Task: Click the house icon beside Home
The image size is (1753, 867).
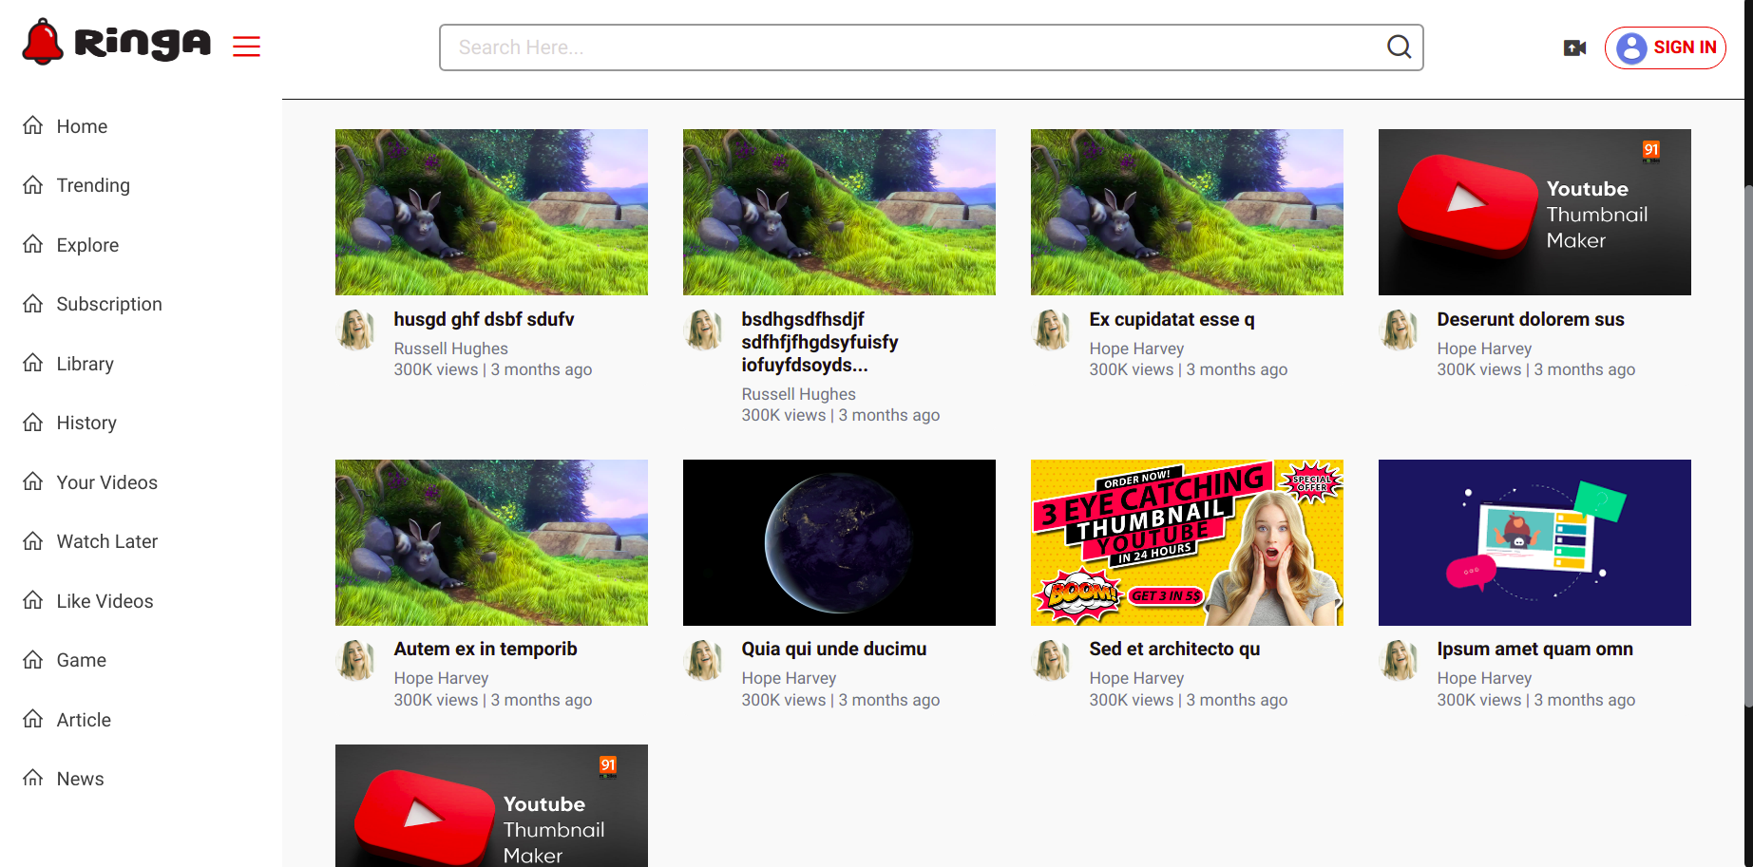Action: [x=33, y=125]
